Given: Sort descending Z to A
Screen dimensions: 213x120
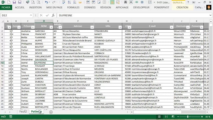Looking at the screenshot, I should click(x=75, y=2).
